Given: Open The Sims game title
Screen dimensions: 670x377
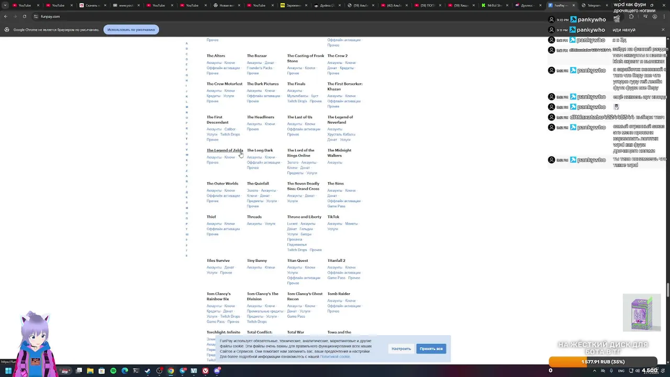Looking at the screenshot, I should tap(336, 184).
